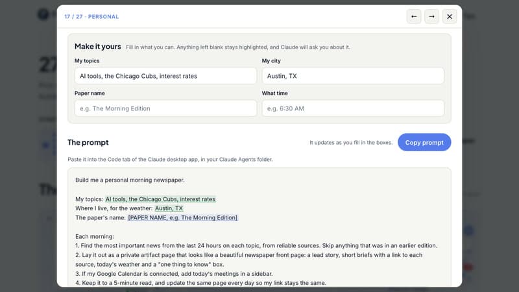This screenshot has height=292, width=519.
Task: Click 'Build me a personal morning newspaper.' line
Action: click(130, 180)
